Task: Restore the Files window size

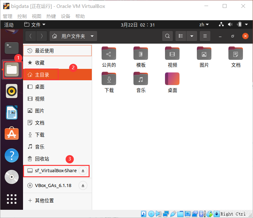Action: [232, 36]
